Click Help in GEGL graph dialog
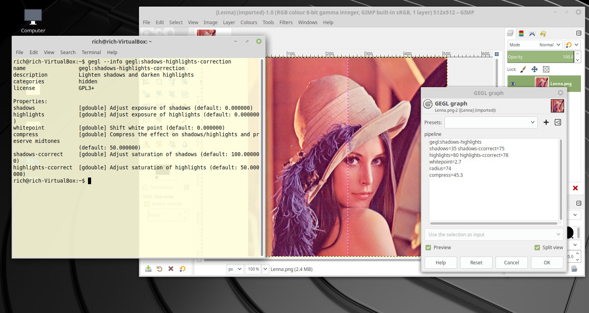The image size is (589, 313). pos(441,262)
